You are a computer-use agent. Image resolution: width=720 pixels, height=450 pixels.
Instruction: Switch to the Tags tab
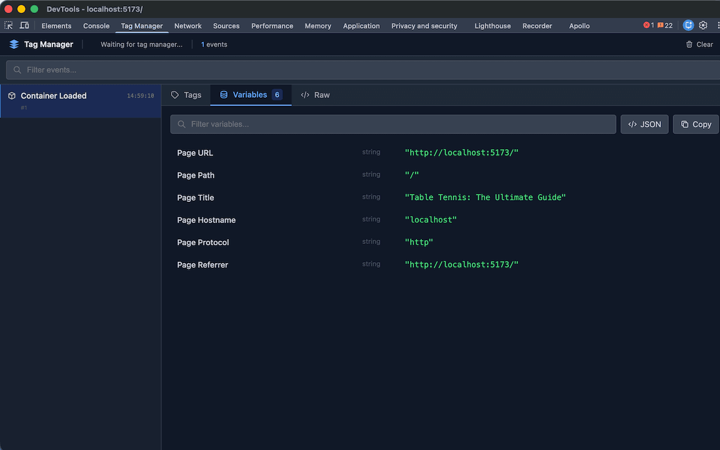tap(186, 95)
